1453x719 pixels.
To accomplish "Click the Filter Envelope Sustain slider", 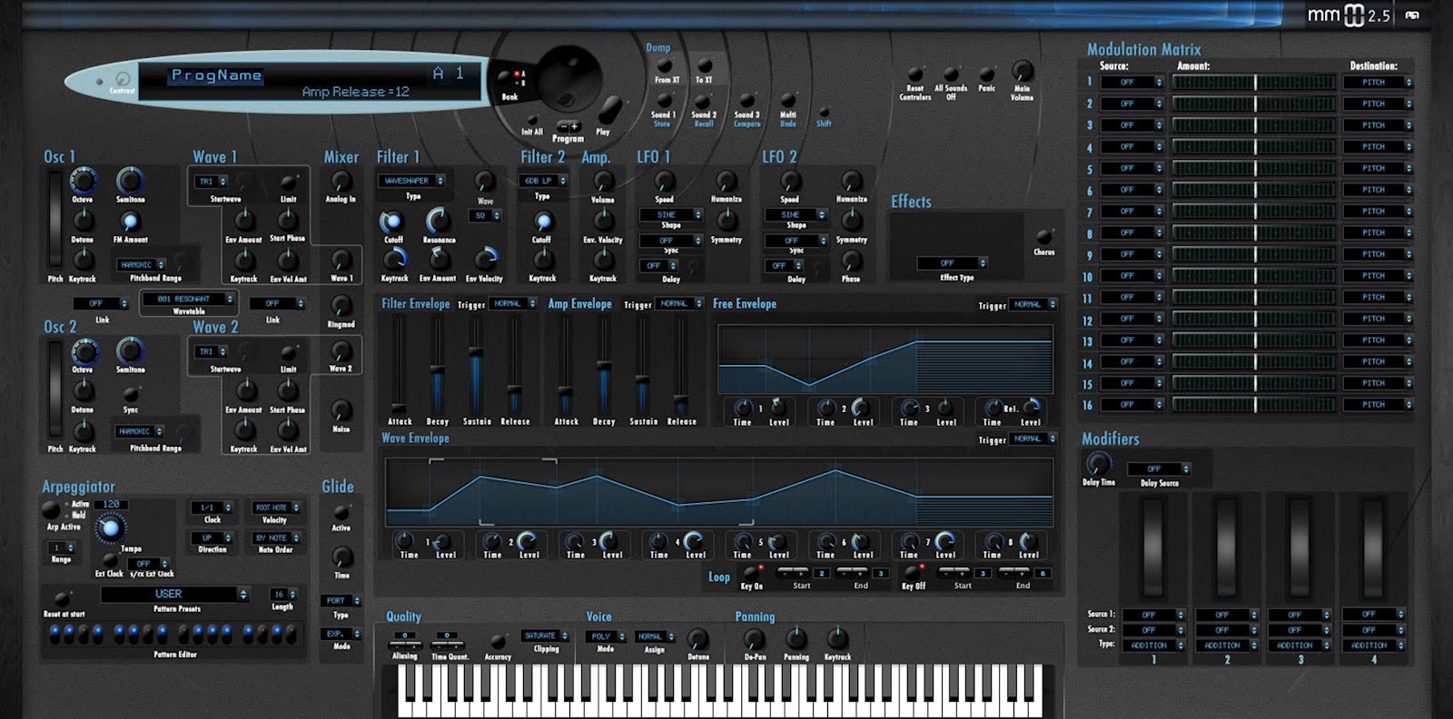I will click(x=476, y=364).
